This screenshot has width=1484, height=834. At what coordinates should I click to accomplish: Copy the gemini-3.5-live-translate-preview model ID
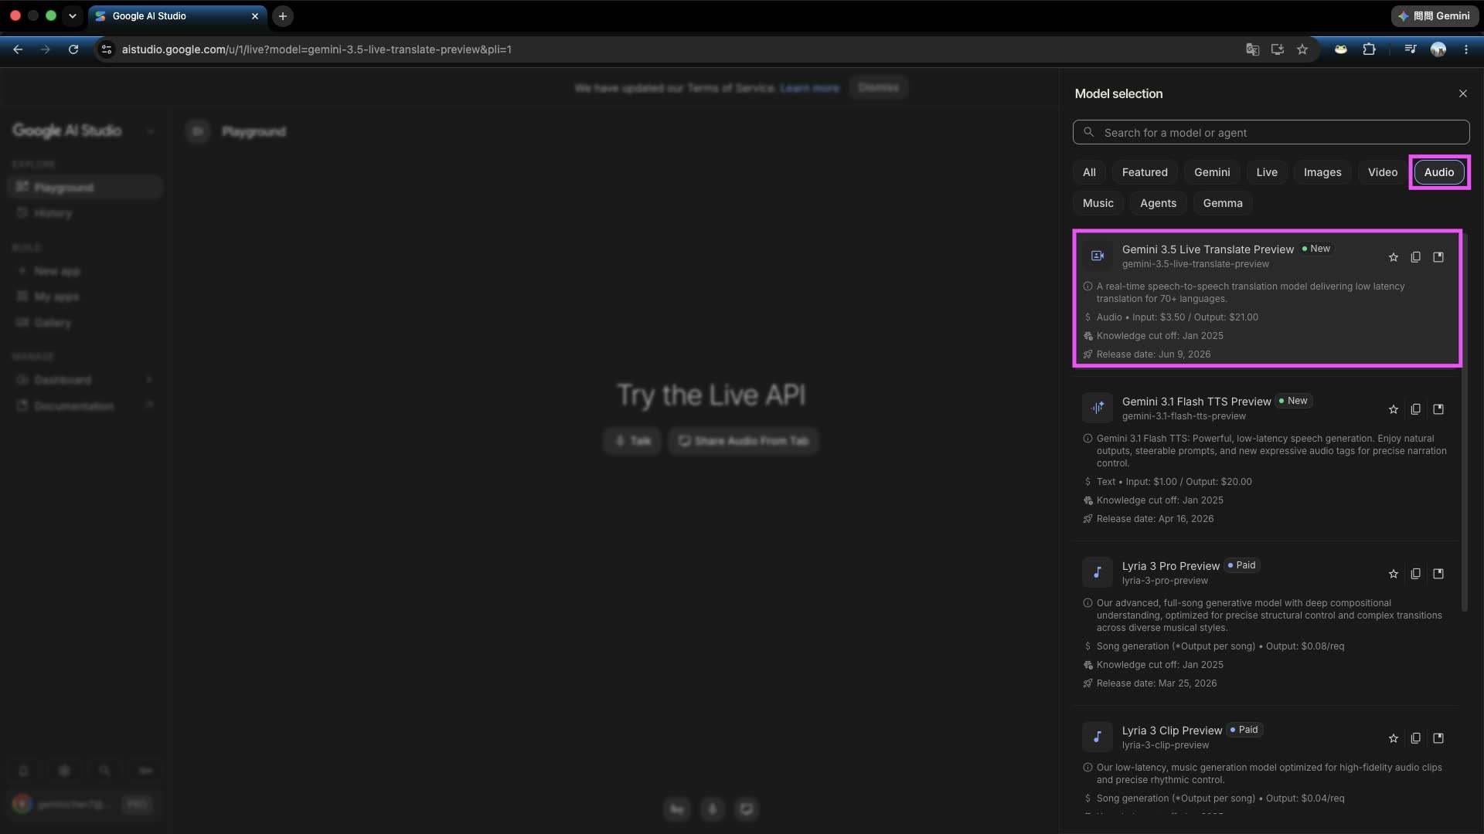click(1415, 257)
